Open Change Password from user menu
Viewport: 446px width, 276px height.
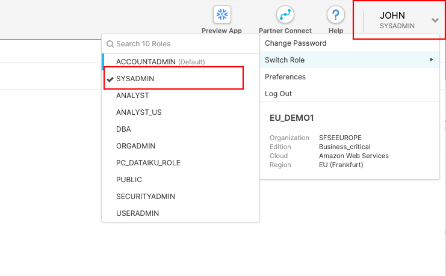[x=296, y=43]
